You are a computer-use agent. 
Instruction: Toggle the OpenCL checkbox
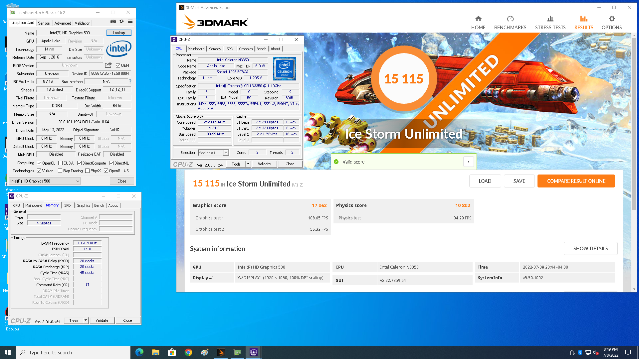pos(39,163)
